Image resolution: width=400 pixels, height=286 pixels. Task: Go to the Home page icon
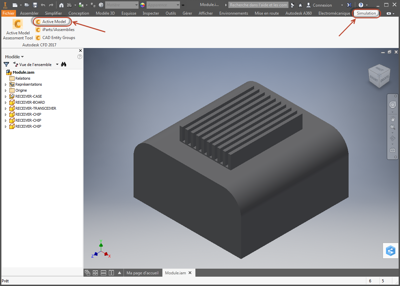pos(61,5)
